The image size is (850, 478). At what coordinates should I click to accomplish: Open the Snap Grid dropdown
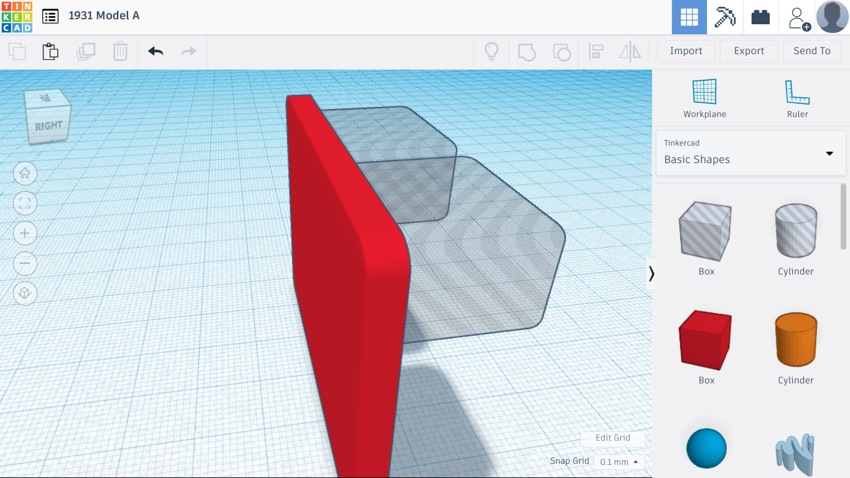point(619,462)
